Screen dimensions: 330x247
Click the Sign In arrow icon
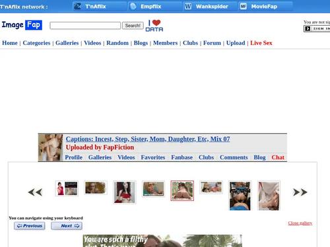pos(308,28)
